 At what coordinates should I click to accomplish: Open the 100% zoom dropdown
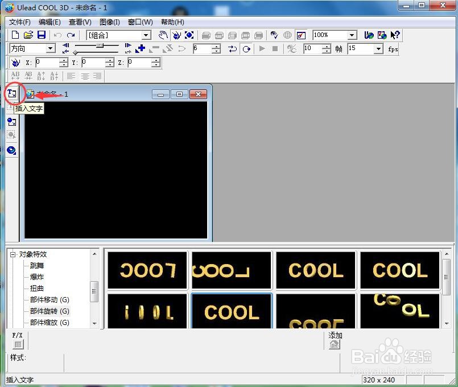[x=352, y=35]
